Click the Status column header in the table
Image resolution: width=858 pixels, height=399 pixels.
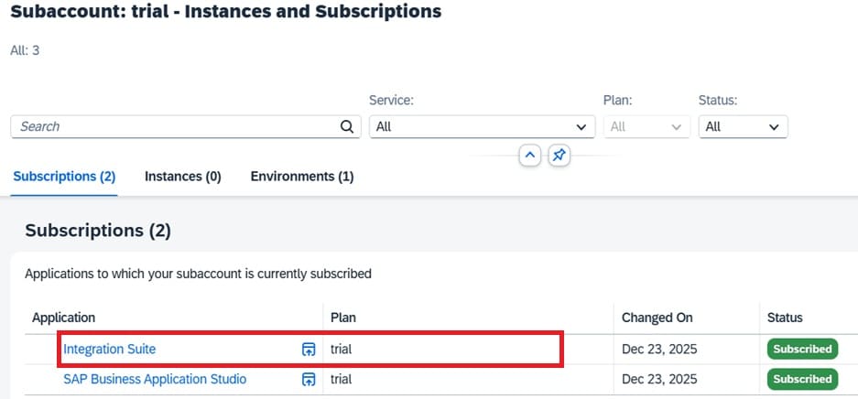(x=785, y=318)
